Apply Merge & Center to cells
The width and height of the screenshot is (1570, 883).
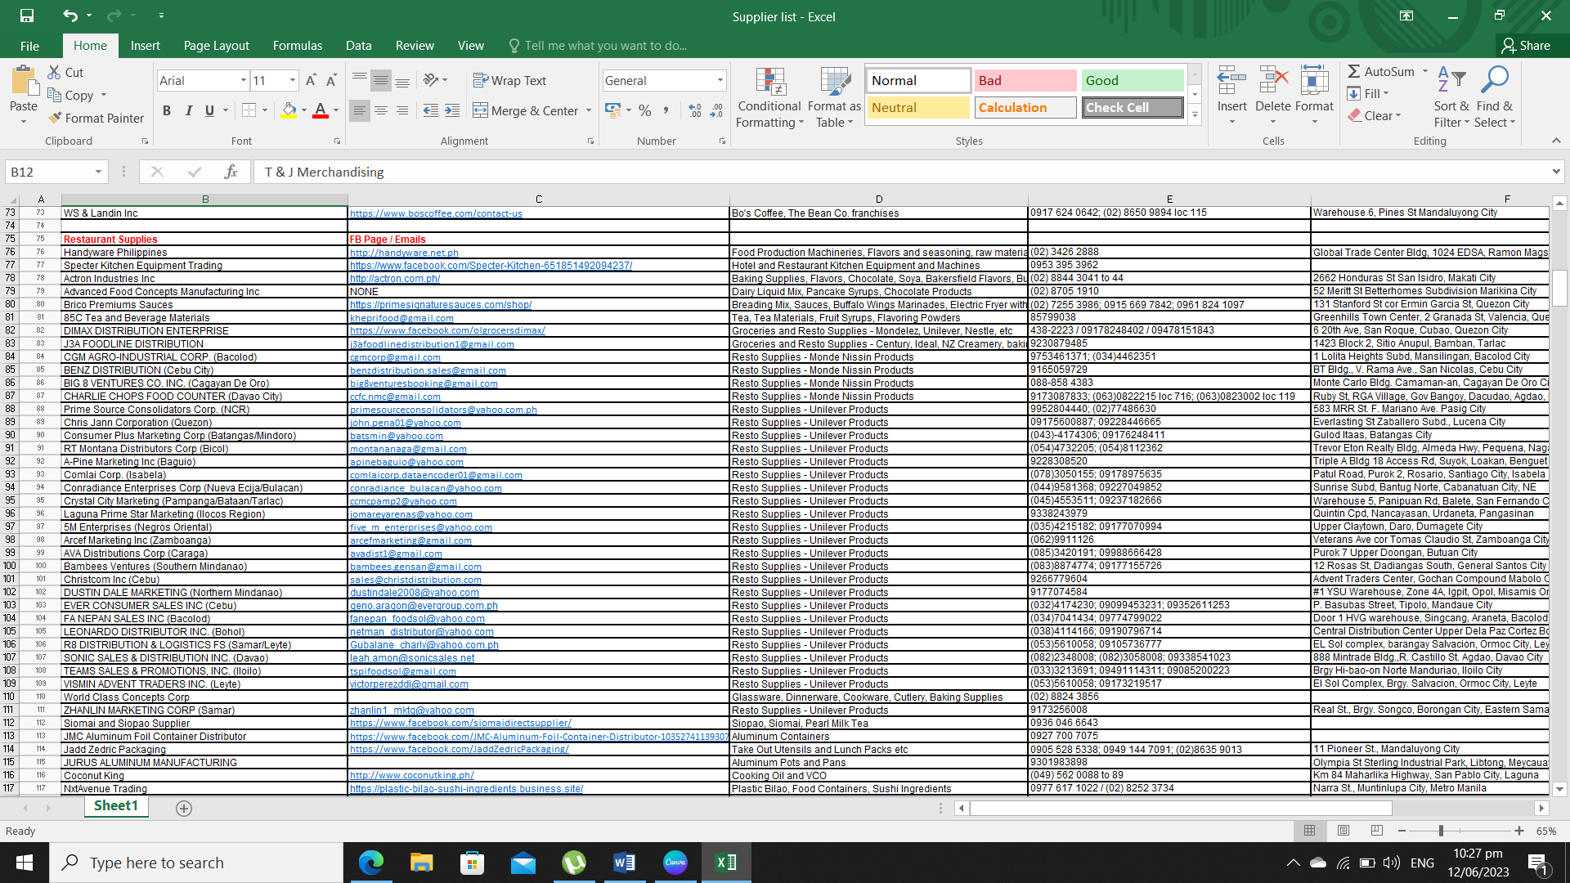(526, 110)
